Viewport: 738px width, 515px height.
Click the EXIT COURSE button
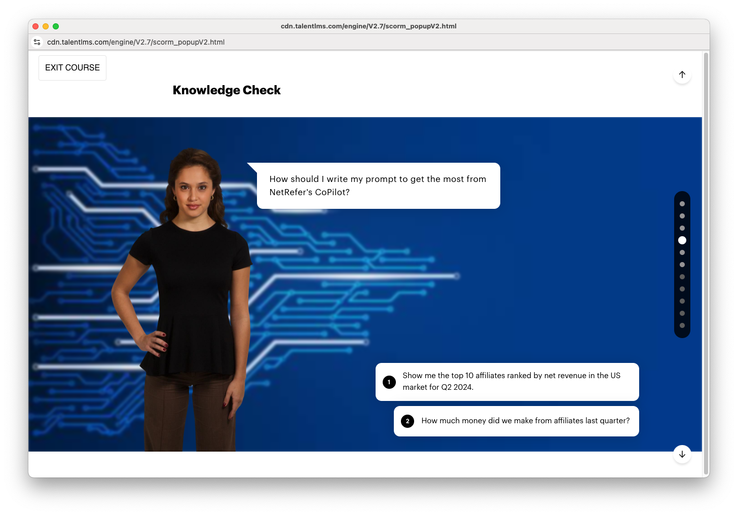pos(72,68)
